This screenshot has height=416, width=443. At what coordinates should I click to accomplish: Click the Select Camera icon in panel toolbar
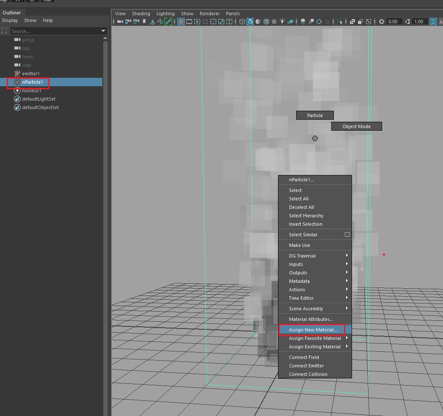[120, 22]
